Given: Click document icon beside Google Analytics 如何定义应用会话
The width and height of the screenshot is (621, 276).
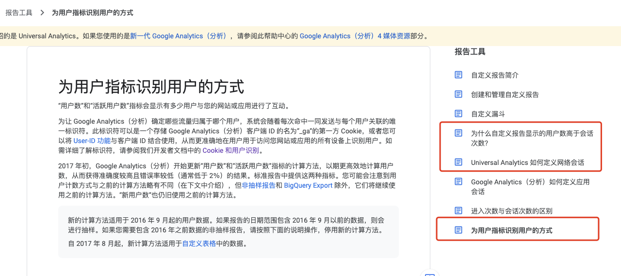Looking at the screenshot, I should 458,181.
